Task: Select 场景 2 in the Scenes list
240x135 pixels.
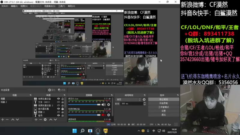Action: pyautogui.click(x=16, y=102)
